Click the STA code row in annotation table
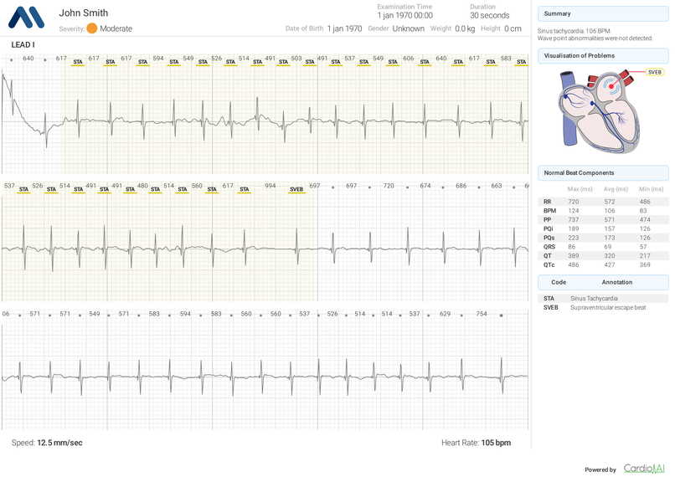 pos(603,299)
